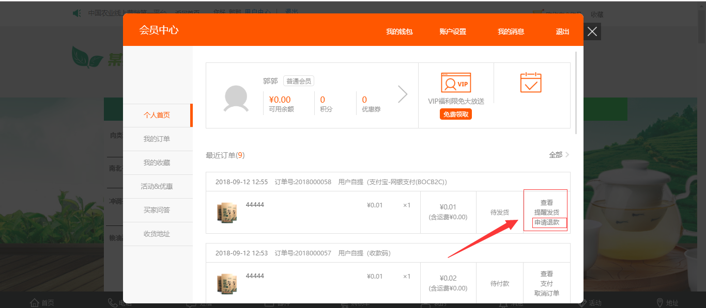Click the gray user avatar icon
Screen dimensions: 706x308
[236, 99]
